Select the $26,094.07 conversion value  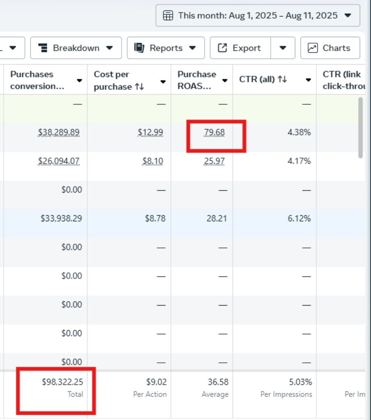pyautogui.click(x=59, y=161)
